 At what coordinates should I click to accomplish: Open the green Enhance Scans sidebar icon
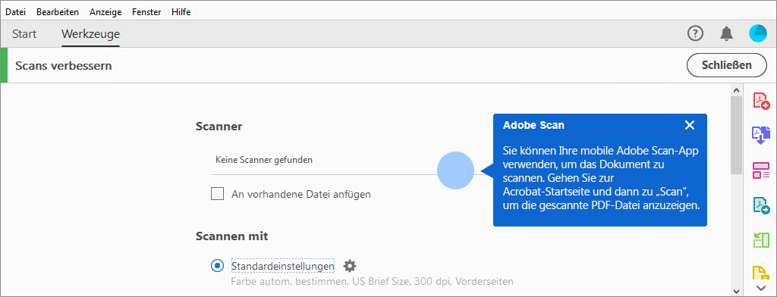761,240
